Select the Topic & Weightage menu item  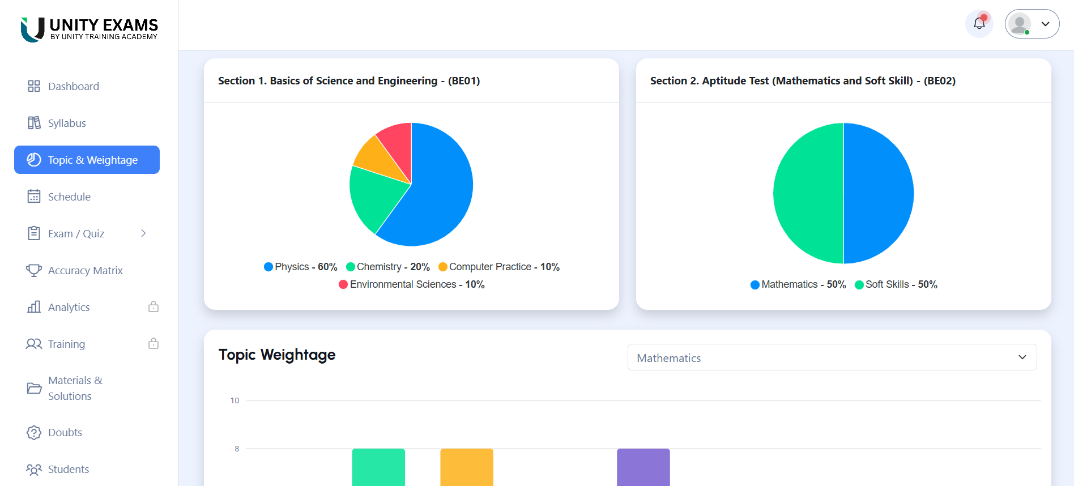pyautogui.click(x=87, y=160)
